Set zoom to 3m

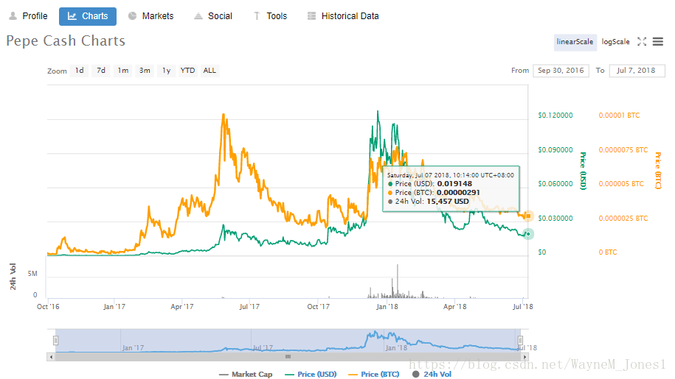(145, 71)
